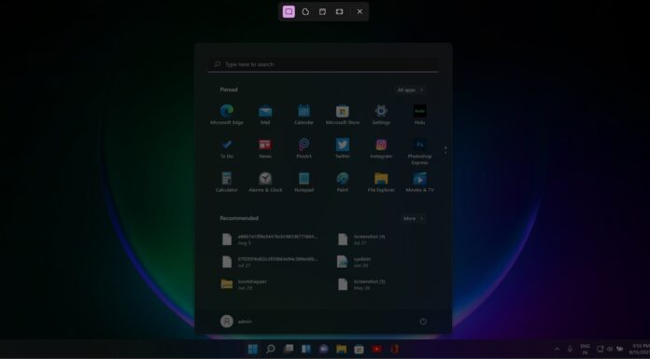Open hash-named recommended file dated Aug 5

(x=270, y=240)
